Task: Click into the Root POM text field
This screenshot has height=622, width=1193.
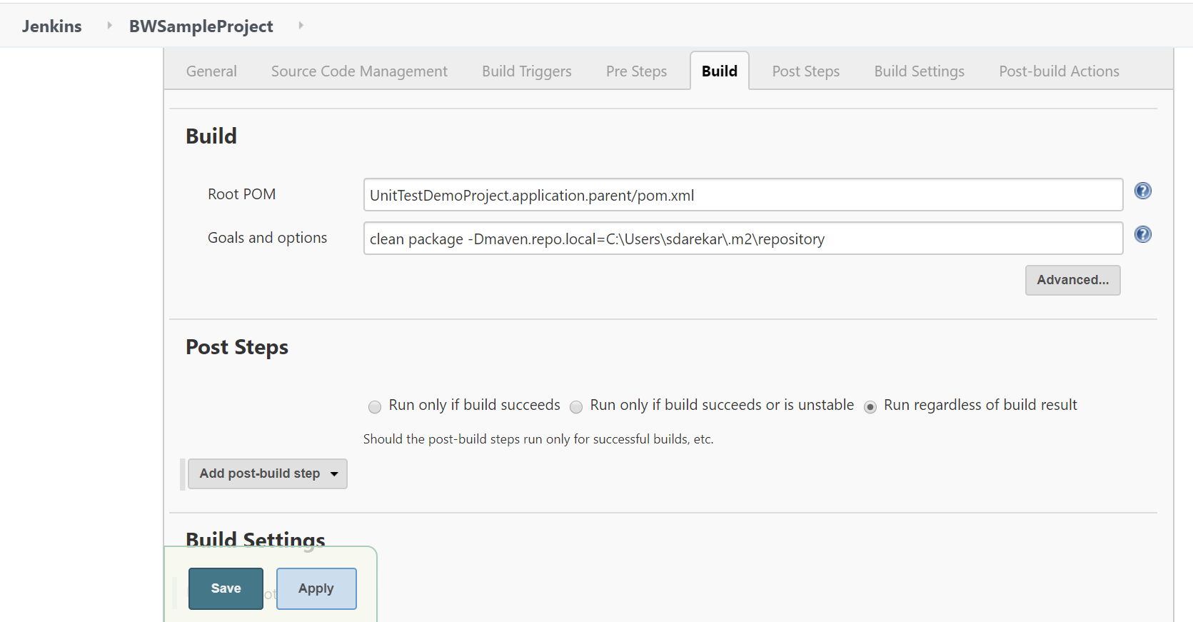Action: (x=743, y=195)
